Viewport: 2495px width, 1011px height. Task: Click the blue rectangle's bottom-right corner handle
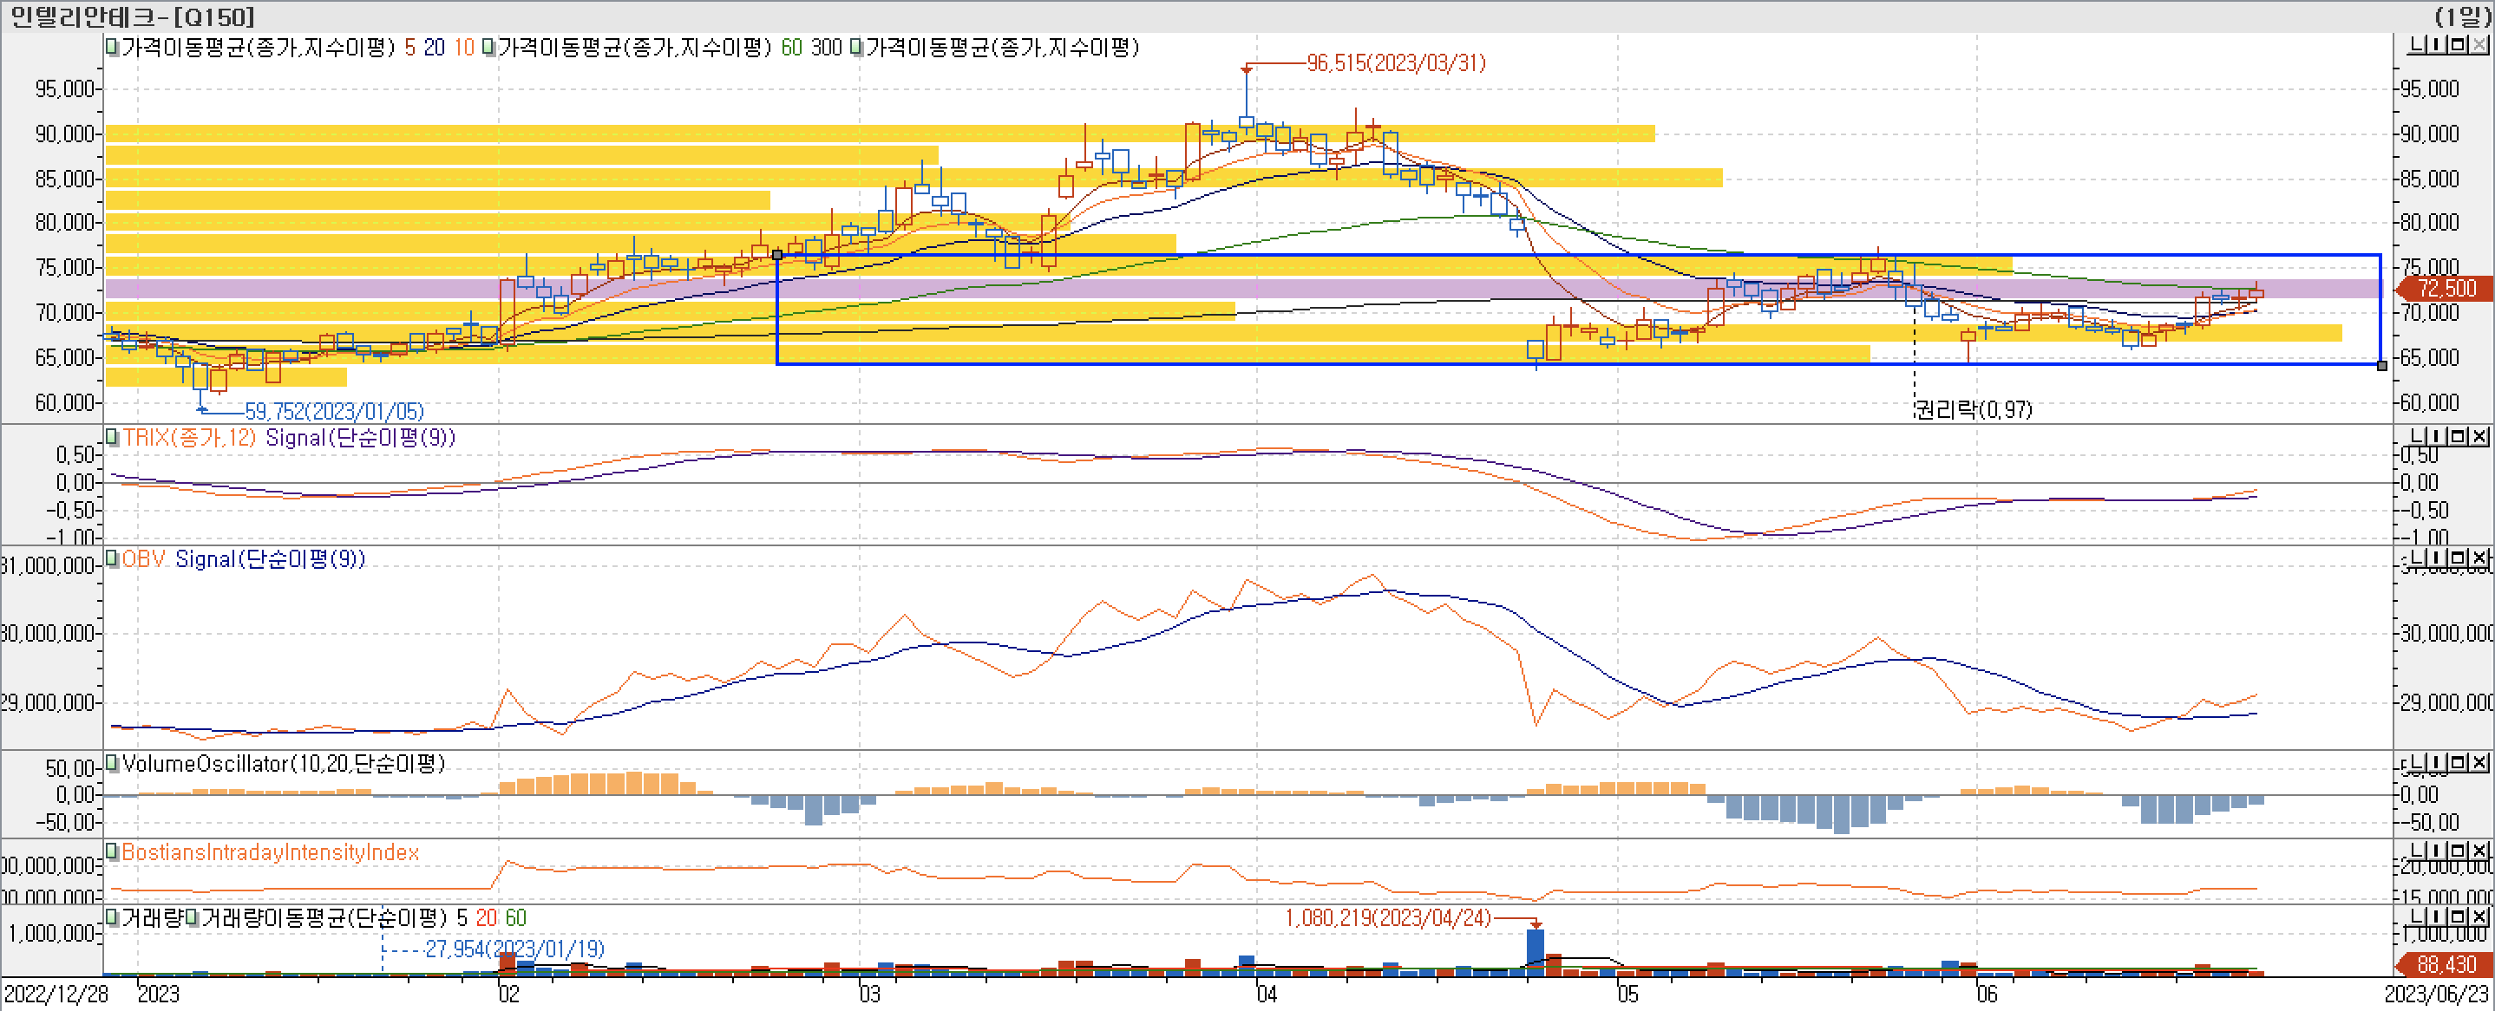pyautogui.click(x=2381, y=365)
